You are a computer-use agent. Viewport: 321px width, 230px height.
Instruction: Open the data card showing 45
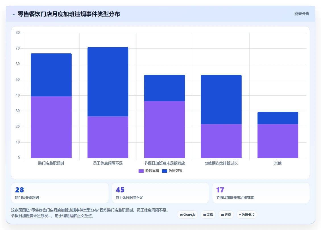pos(160,193)
